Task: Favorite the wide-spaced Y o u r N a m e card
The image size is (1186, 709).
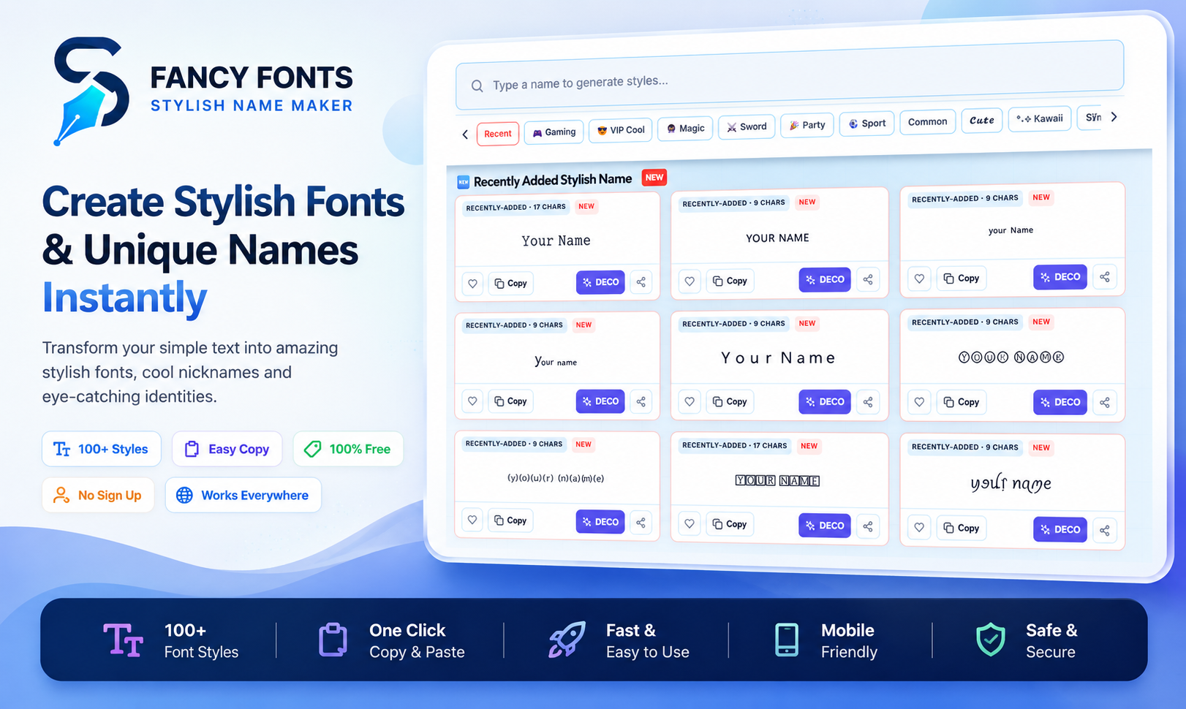Action: (x=690, y=401)
